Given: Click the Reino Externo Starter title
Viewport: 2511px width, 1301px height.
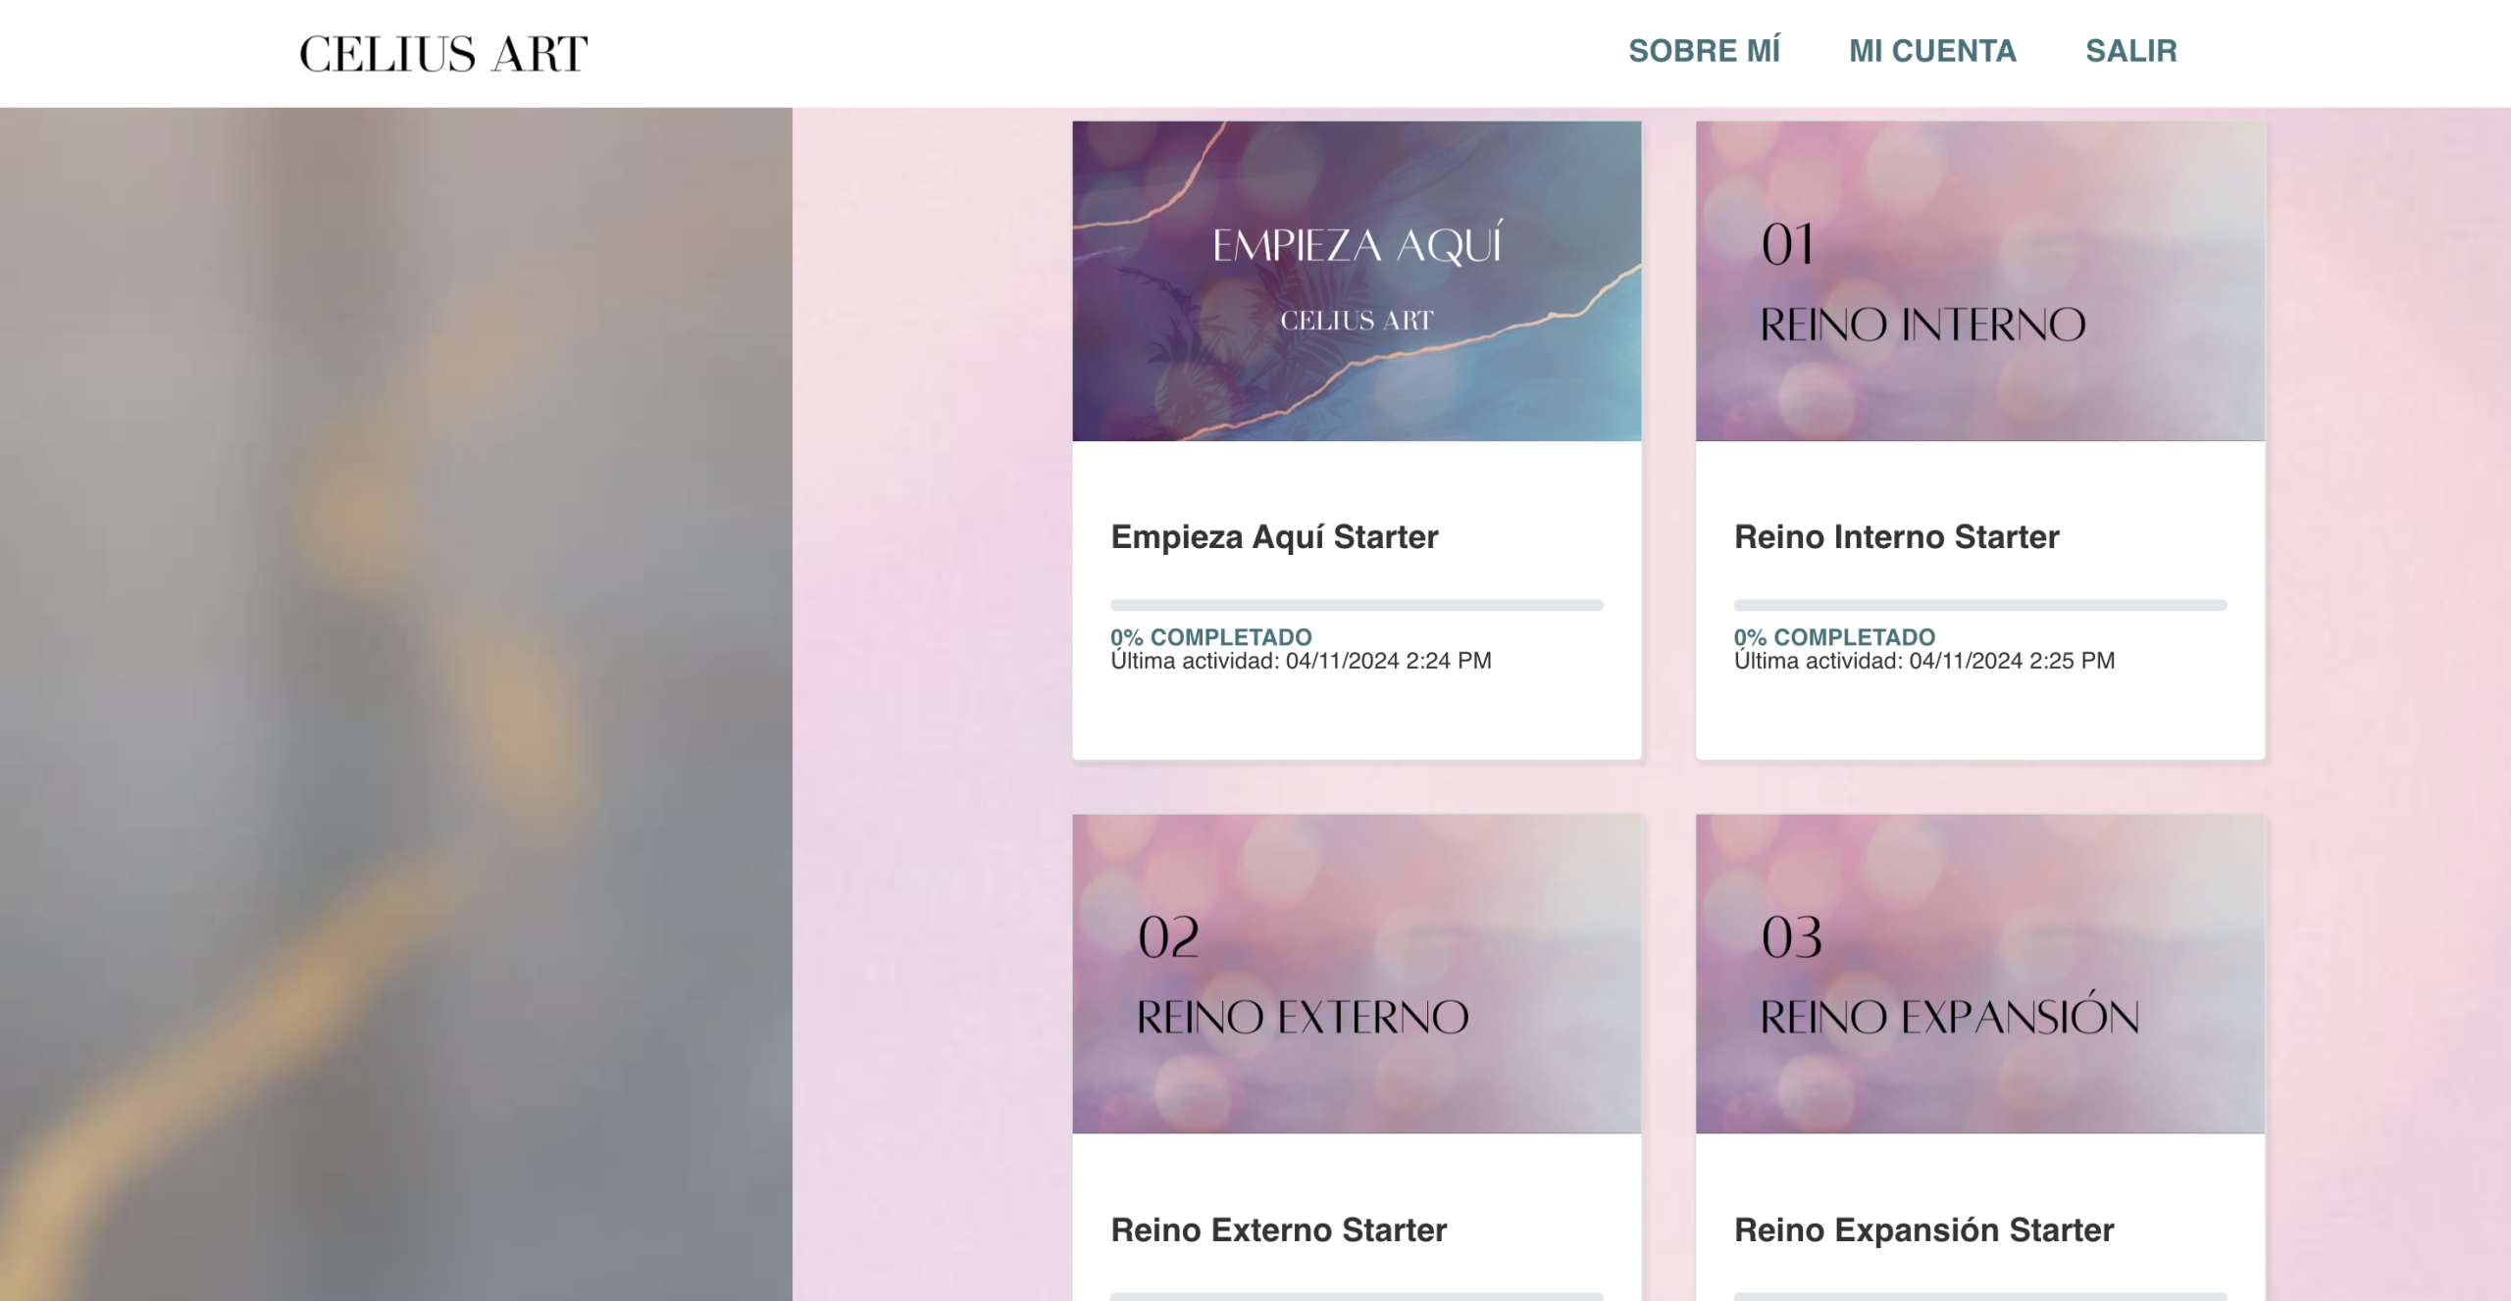Looking at the screenshot, I should pos(1278,1229).
